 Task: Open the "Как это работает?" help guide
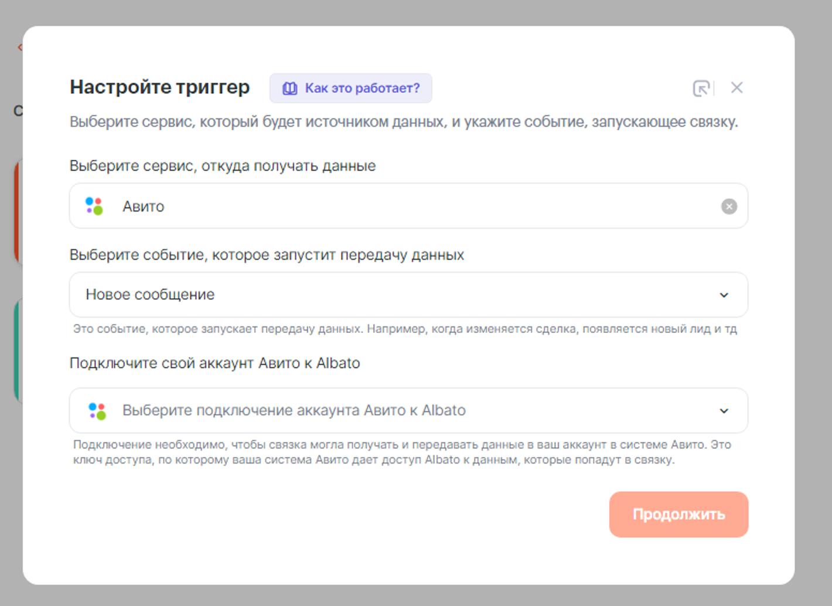[362, 88]
